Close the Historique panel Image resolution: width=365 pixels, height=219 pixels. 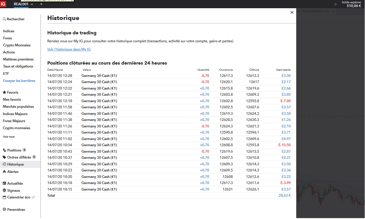pyautogui.click(x=292, y=12)
